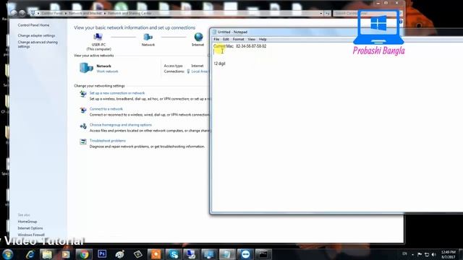Open the View menu in Notepad
Screen dimensions: 463x260
click(x=251, y=39)
